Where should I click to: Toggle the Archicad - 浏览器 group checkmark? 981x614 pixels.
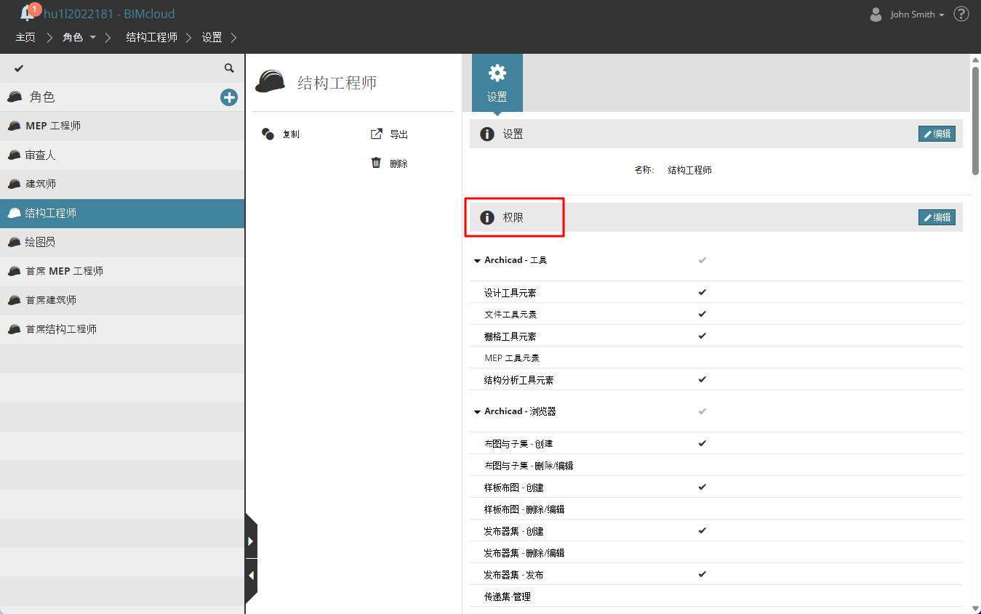[702, 411]
